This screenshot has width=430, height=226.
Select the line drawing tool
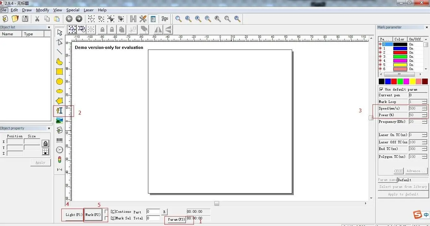point(59,52)
